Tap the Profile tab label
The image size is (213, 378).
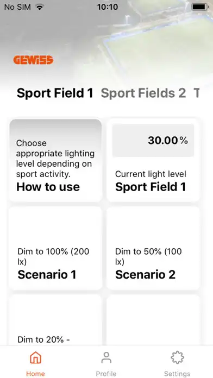(x=106, y=374)
